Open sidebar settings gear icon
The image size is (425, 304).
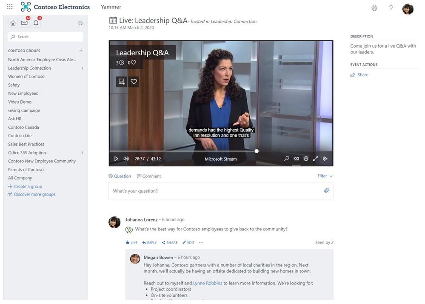click(80, 23)
